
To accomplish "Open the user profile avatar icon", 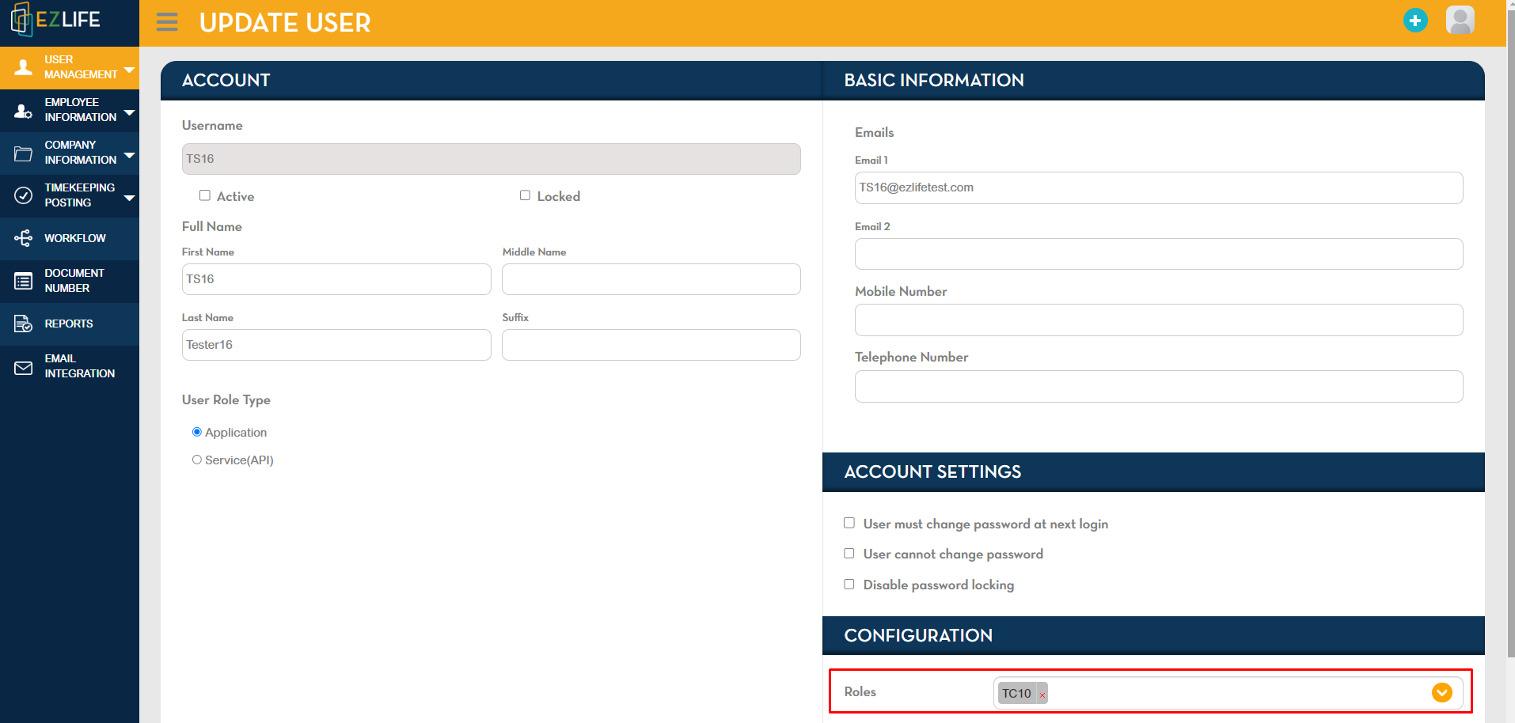I will tap(1460, 21).
